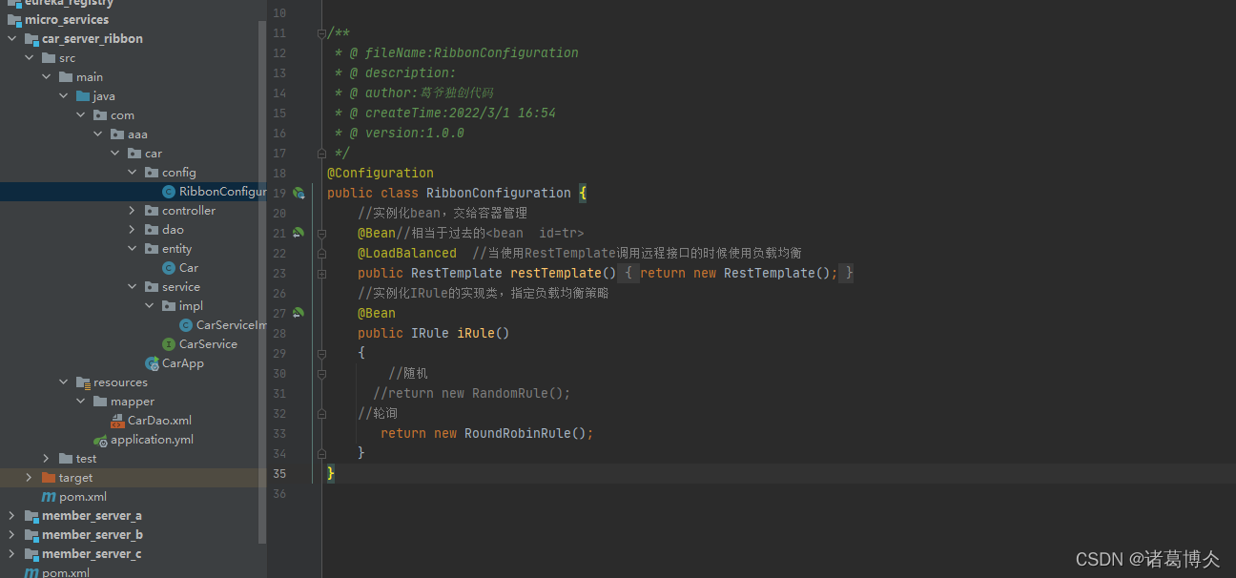Image resolution: width=1236 pixels, height=578 pixels.
Task: Click the resources folder icon
Action: click(x=83, y=382)
